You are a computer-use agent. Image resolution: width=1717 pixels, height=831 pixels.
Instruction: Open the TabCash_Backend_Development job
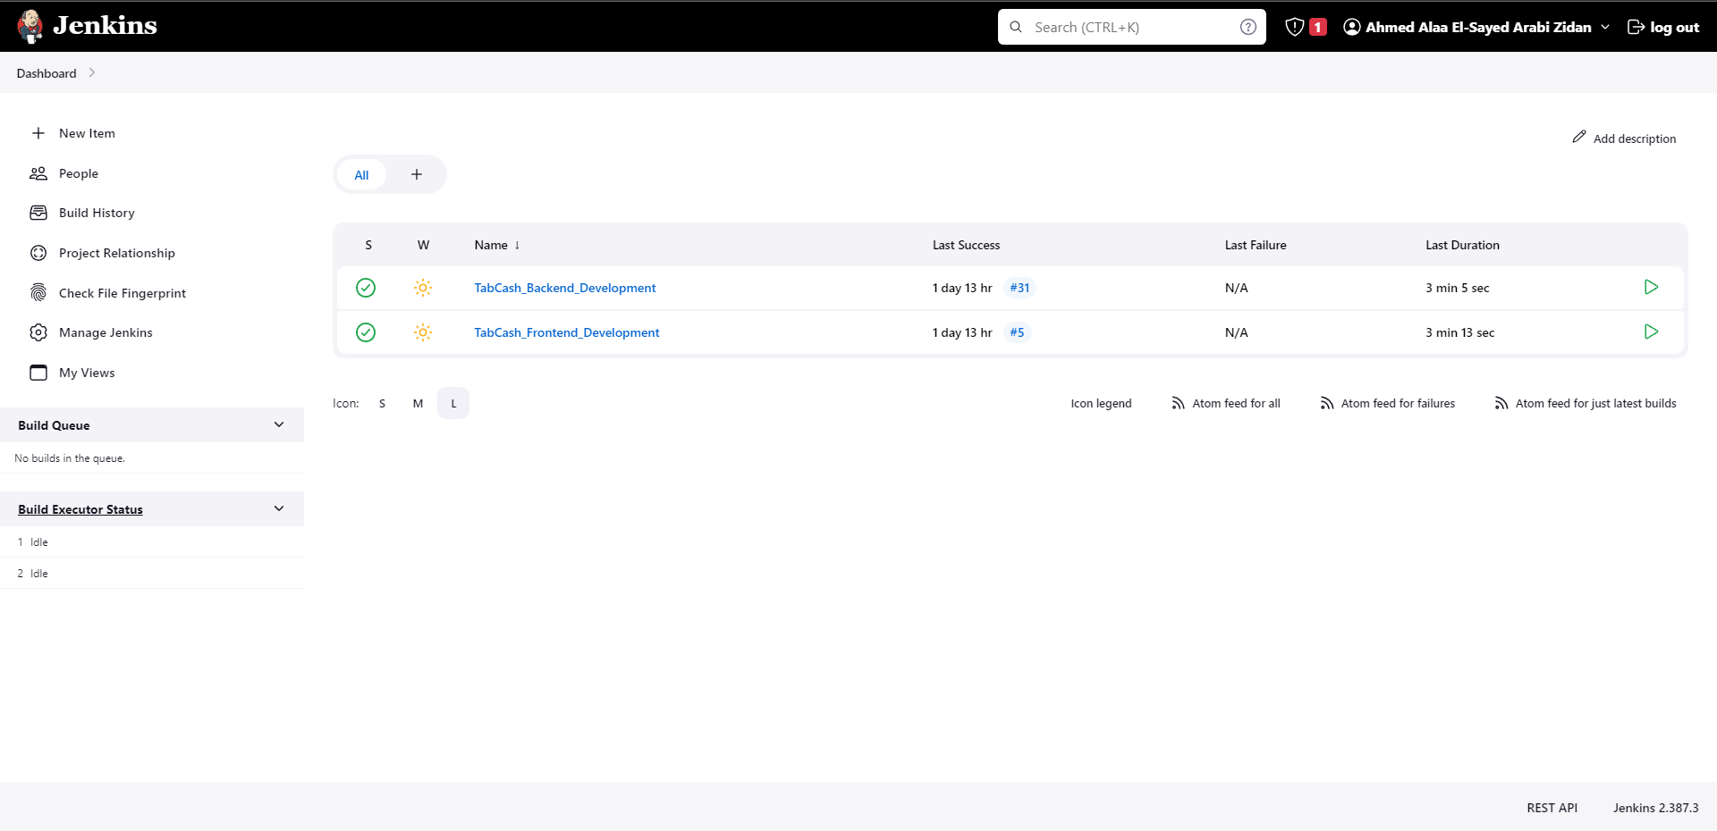[x=565, y=288]
